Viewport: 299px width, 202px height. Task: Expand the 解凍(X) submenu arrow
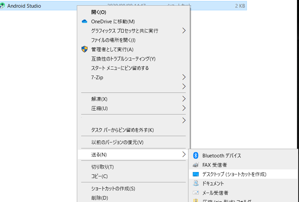tap(183, 99)
